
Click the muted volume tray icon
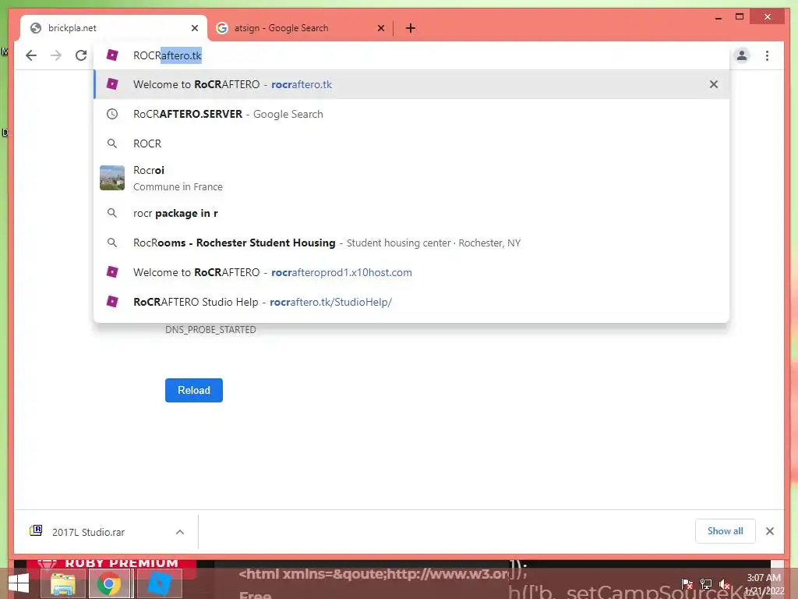point(725,583)
